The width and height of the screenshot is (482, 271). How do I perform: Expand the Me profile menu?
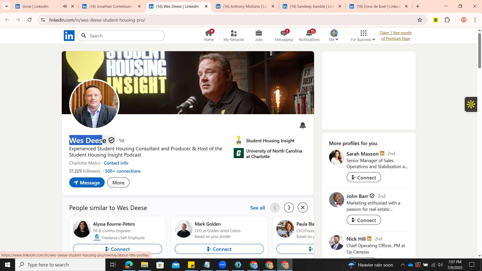click(x=334, y=35)
